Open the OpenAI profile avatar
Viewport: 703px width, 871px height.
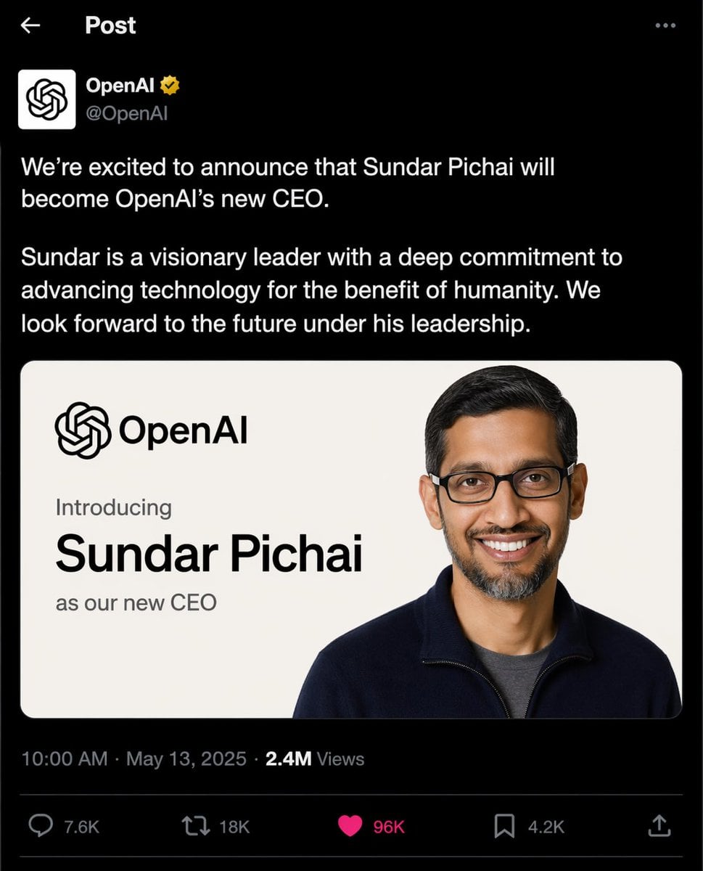tap(46, 99)
